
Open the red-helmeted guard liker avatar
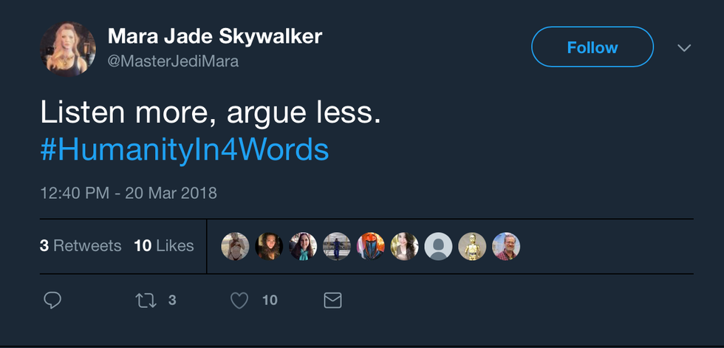click(x=371, y=246)
